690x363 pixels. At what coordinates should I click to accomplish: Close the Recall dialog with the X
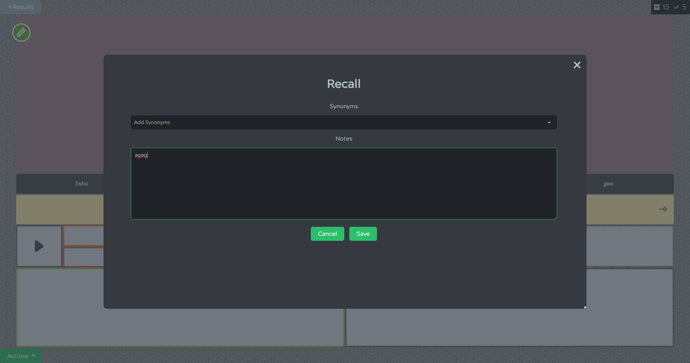click(x=577, y=65)
